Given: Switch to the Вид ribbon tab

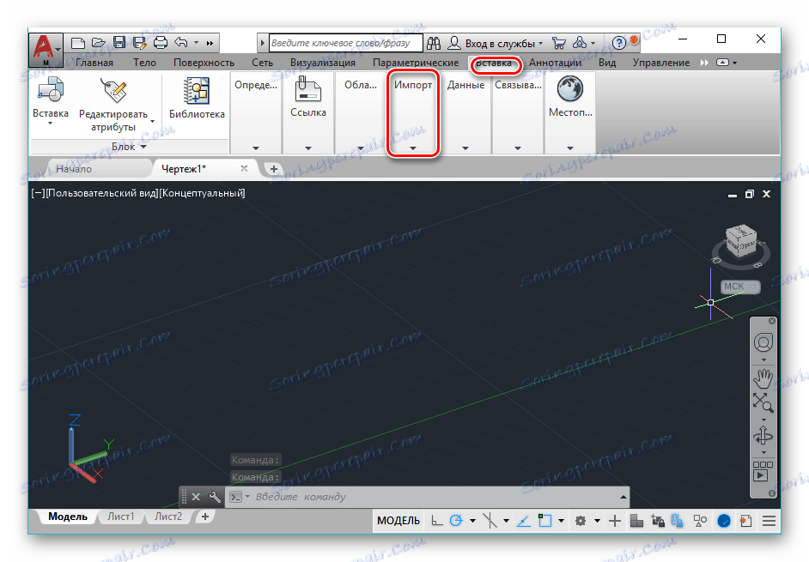Looking at the screenshot, I should [607, 63].
